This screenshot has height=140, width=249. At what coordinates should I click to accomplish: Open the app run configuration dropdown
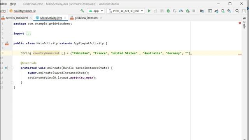(x=96, y=11)
